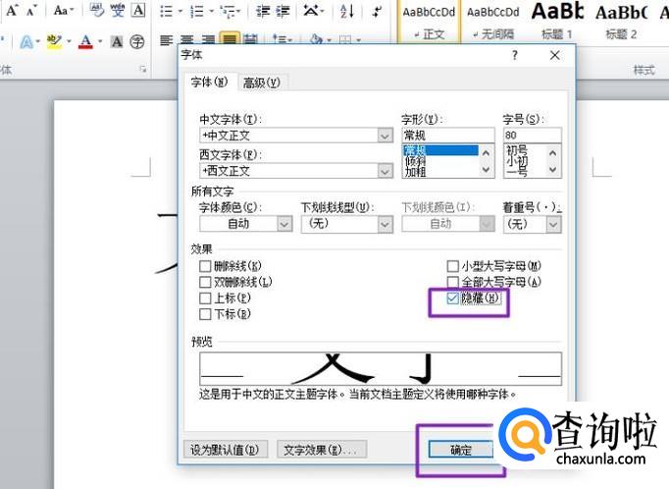Switch to the 高级(V) tab
This screenshot has width=669, height=489.
[262, 82]
